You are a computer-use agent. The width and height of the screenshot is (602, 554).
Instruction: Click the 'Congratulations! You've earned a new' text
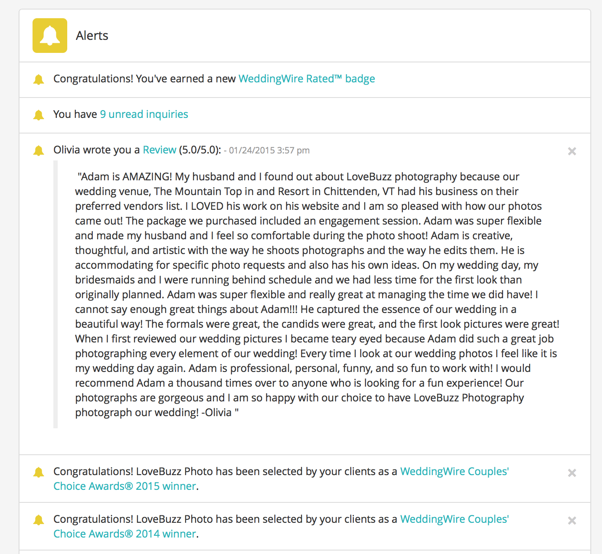144,79
